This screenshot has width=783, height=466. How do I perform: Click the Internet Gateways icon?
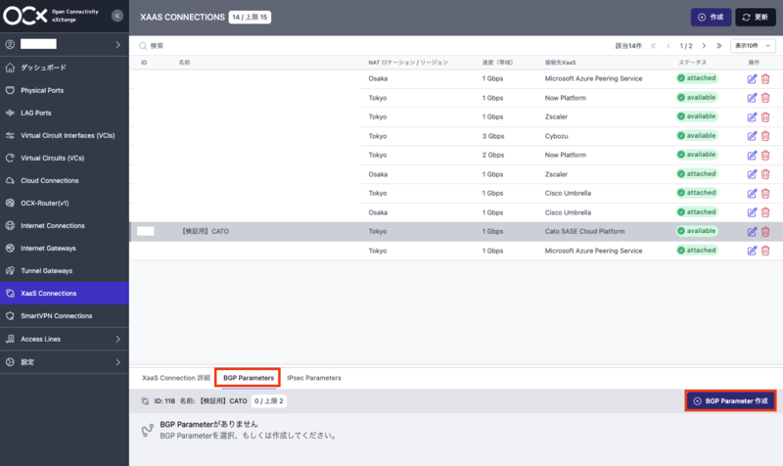(x=10, y=248)
